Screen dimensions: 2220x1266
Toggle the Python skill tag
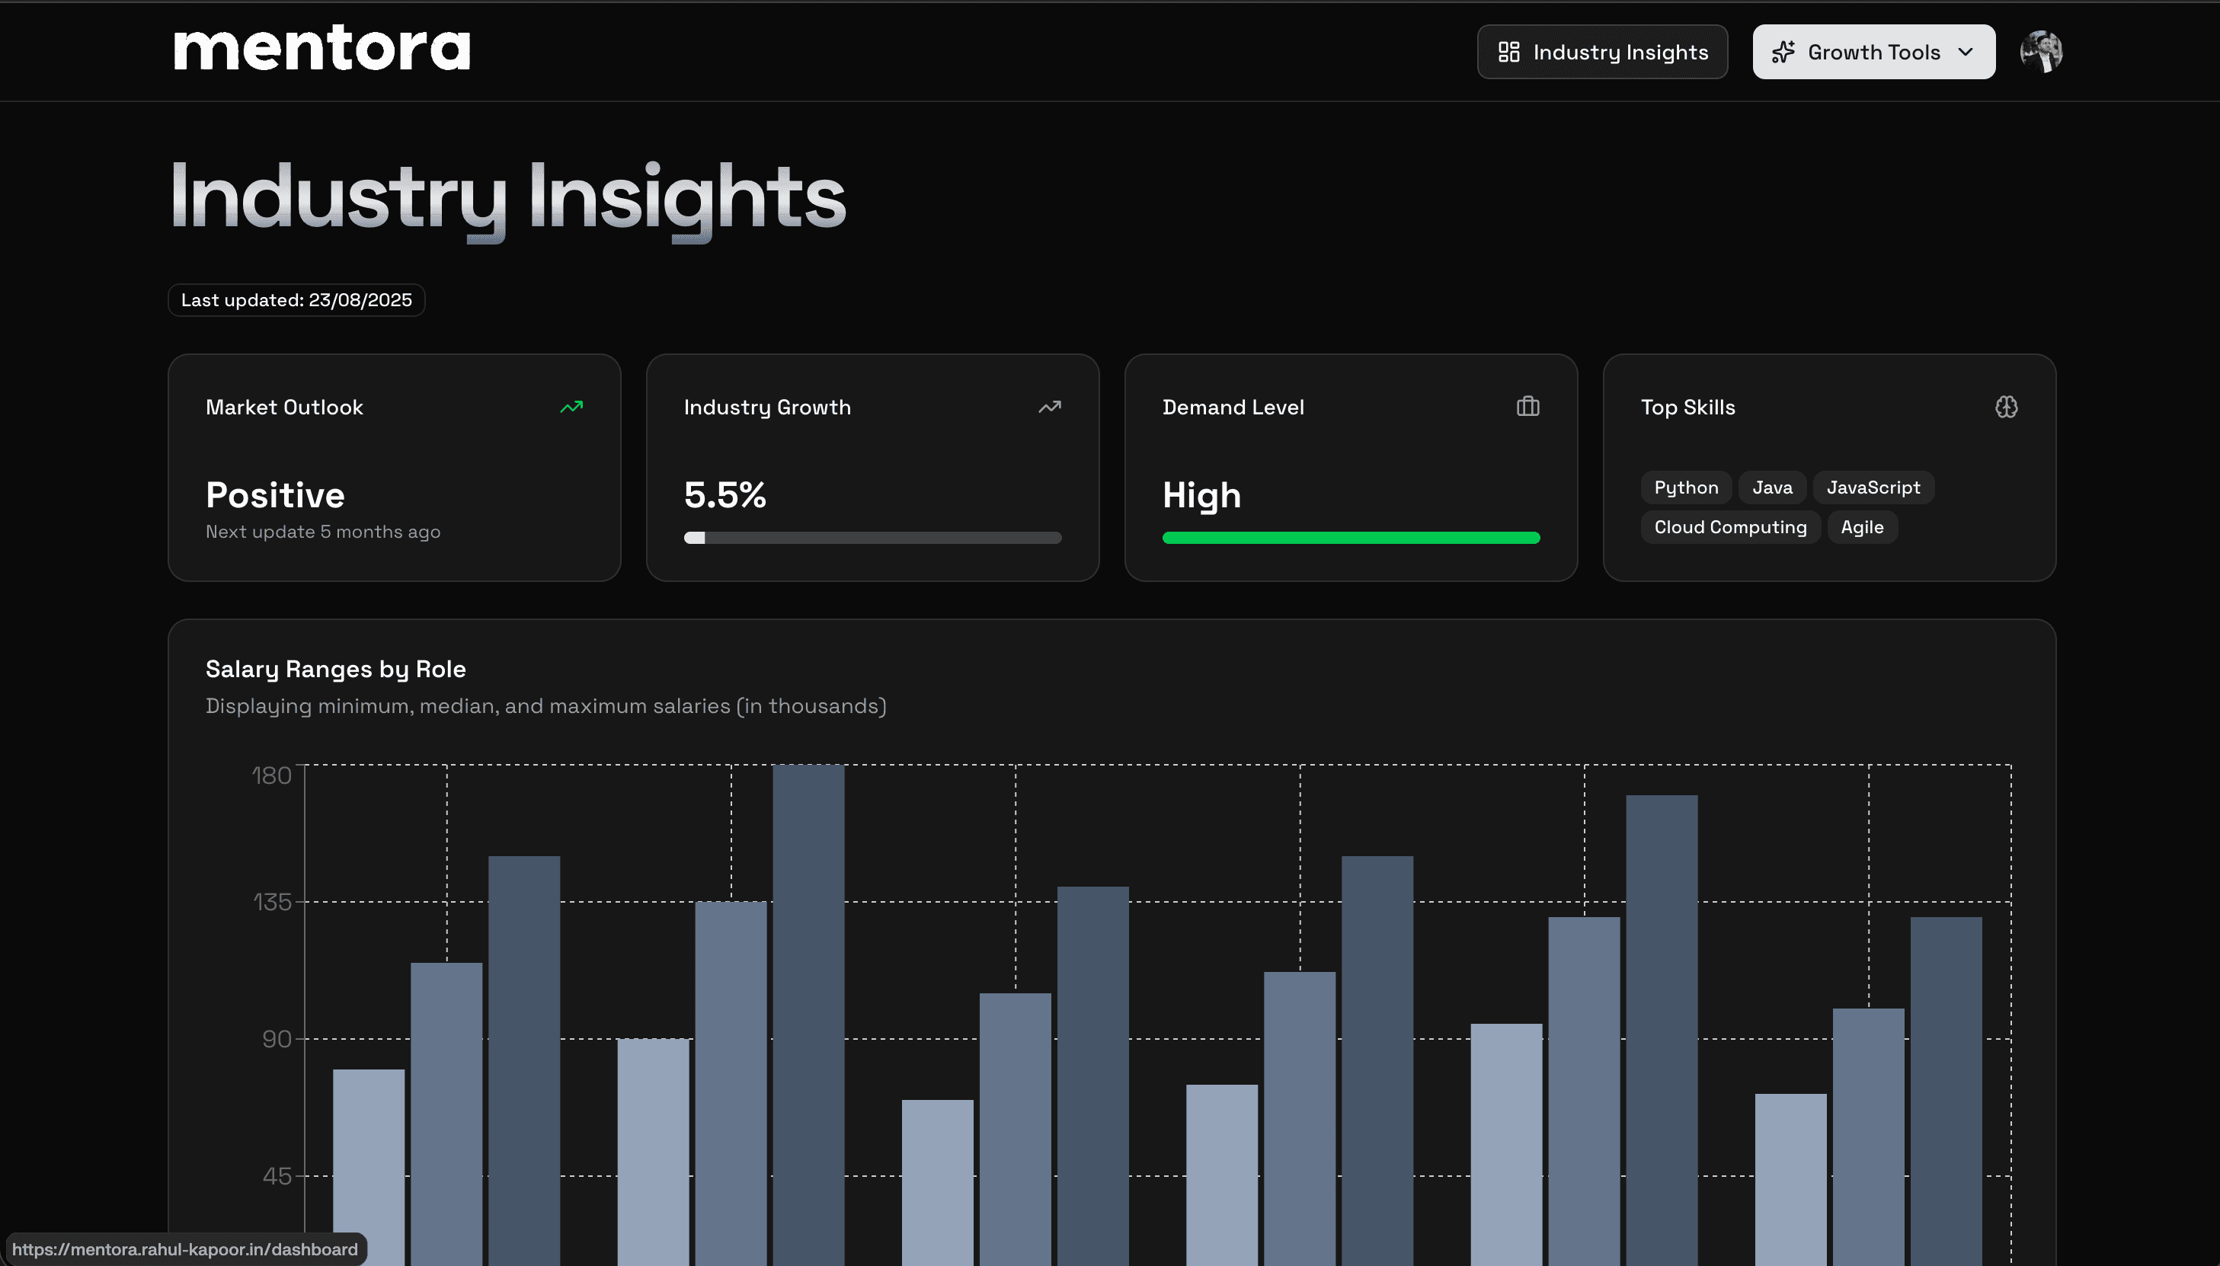(x=1685, y=487)
